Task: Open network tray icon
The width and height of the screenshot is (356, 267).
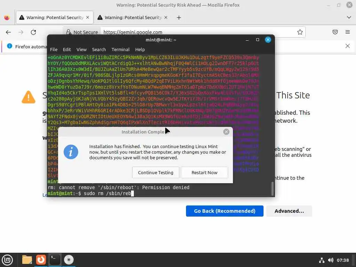Action: pos(322,260)
